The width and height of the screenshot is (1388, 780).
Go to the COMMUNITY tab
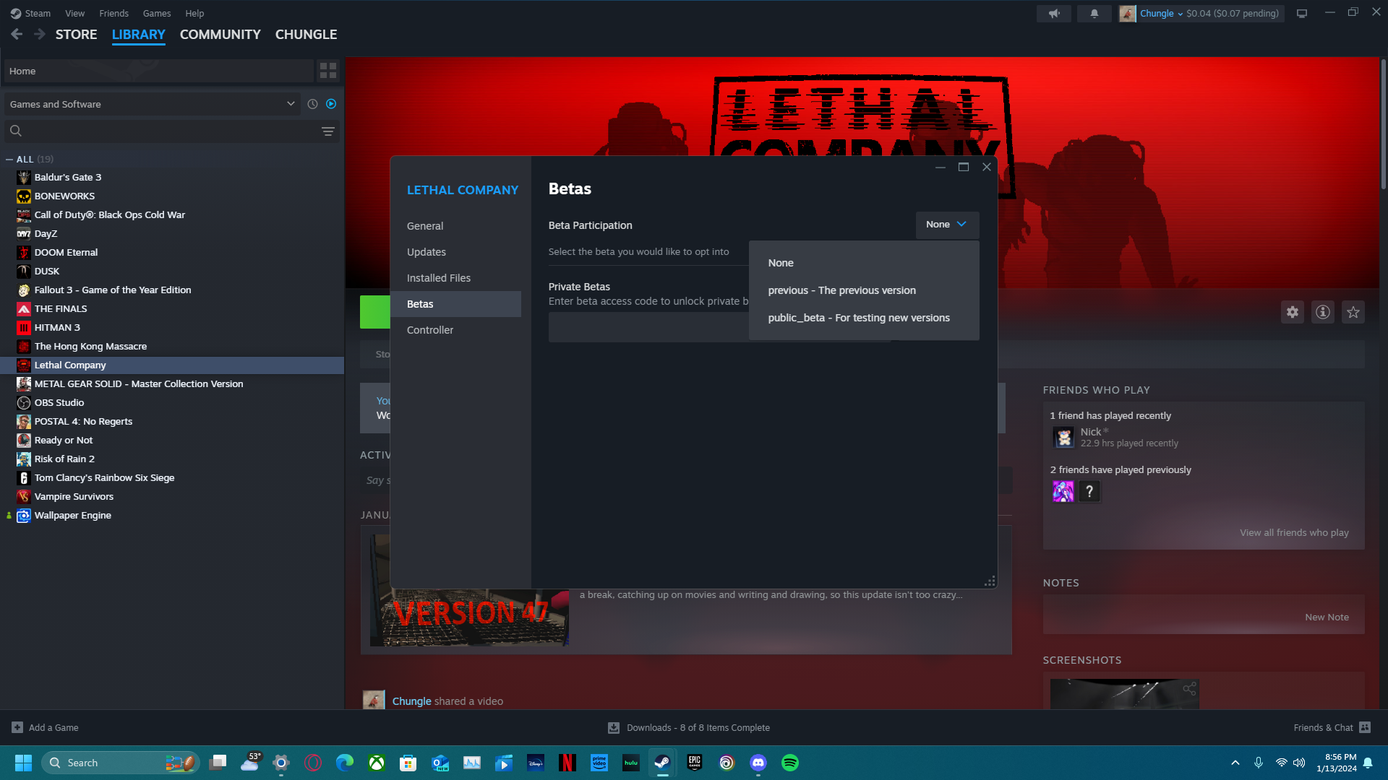220,35
